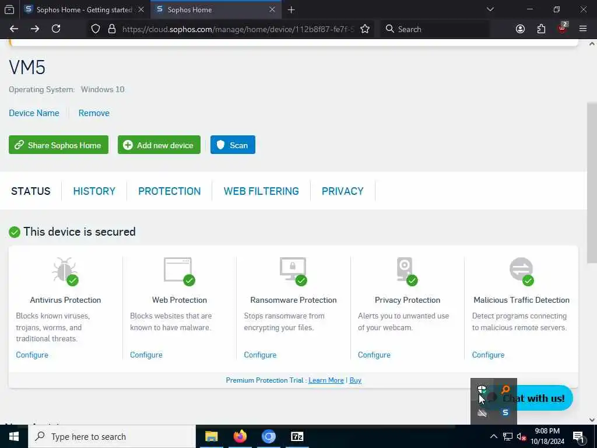
Task: Click the VM5 device heading
Action: point(27,68)
